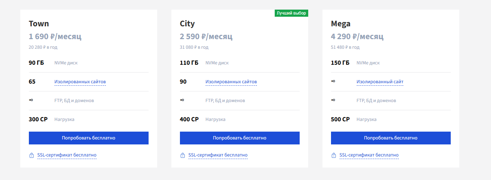Click Нагрузка label in Mega card
The image size is (491, 180).
(367, 120)
